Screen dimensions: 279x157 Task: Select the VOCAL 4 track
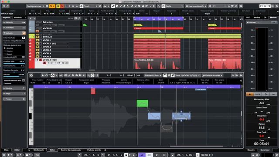[x=47, y=53]
